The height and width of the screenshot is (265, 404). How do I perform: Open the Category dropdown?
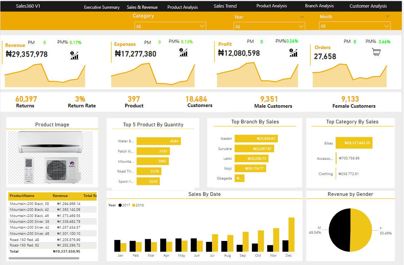coord(170,26)
